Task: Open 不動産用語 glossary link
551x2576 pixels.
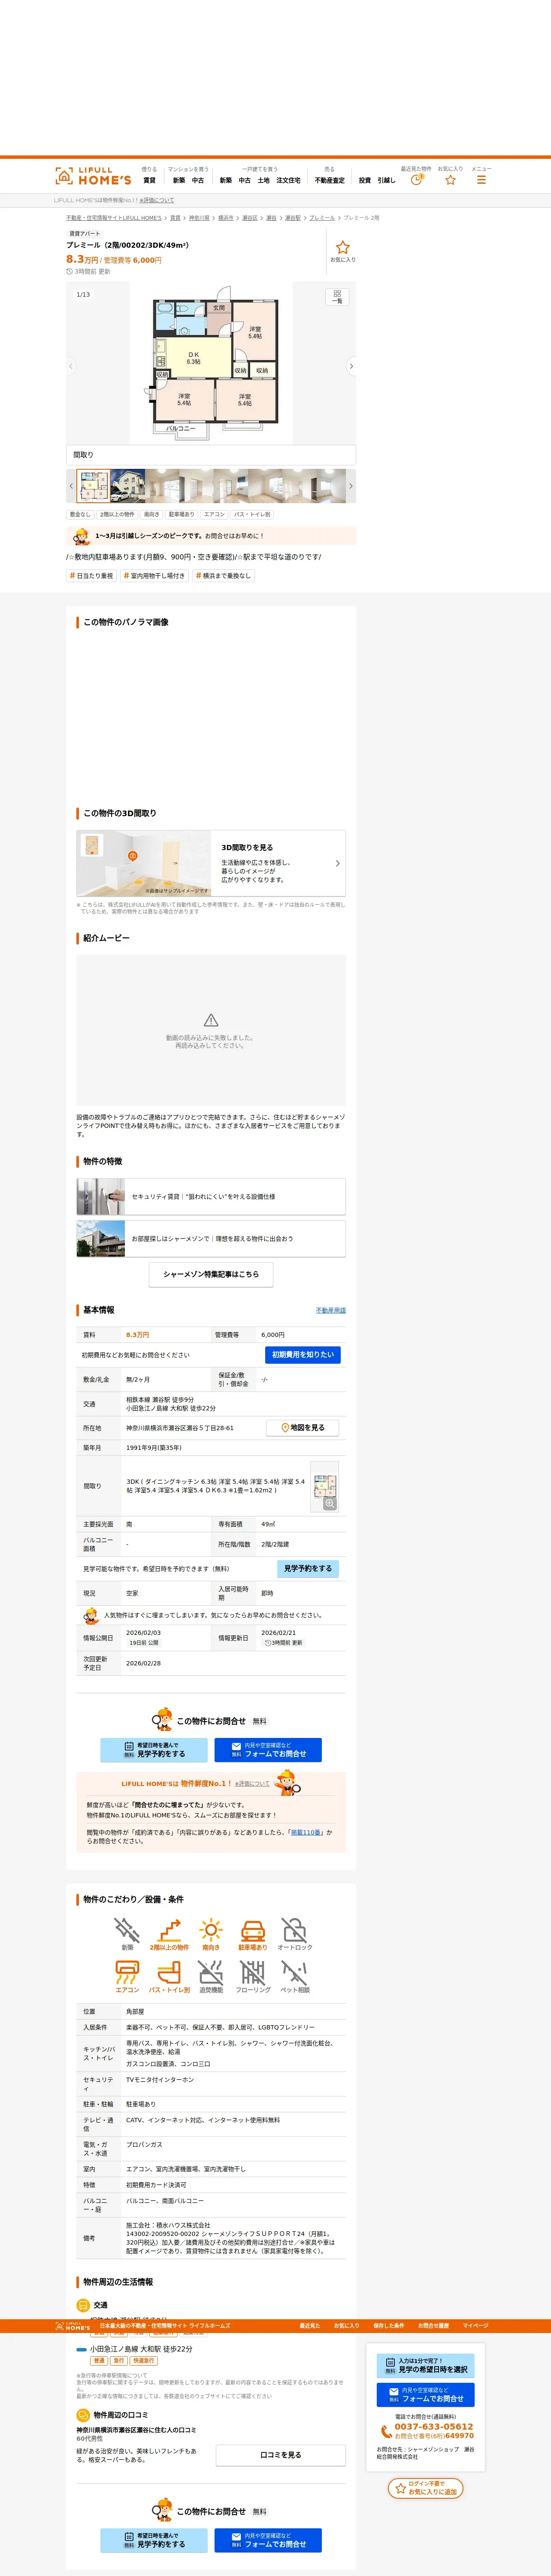Action: coord(331,1310)
